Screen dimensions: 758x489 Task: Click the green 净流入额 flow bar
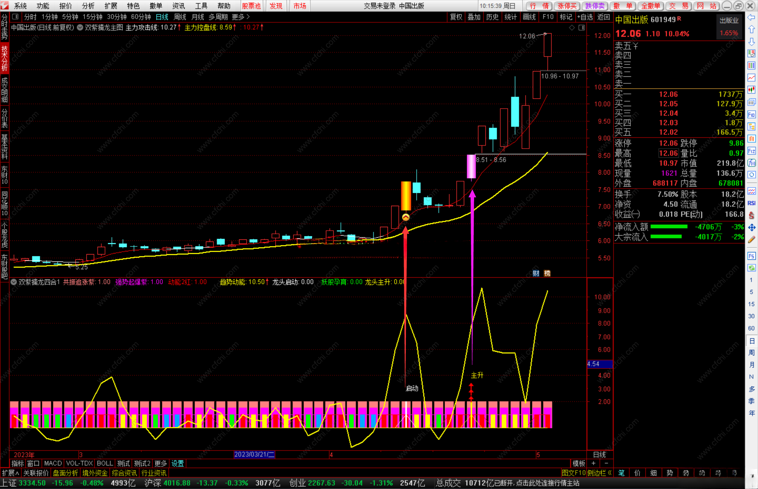[669, 227]
